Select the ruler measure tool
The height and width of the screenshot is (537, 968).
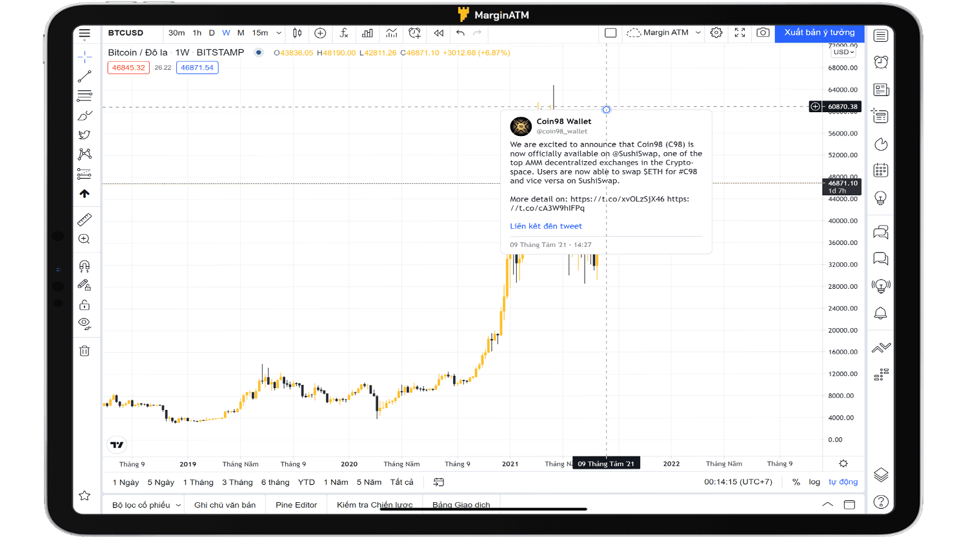[85, 220]
